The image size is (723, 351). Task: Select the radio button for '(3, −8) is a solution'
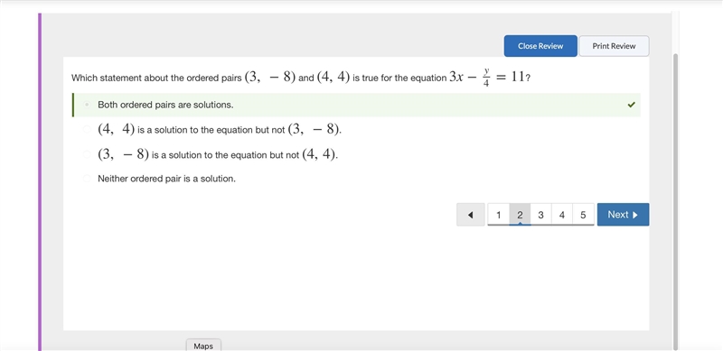[x=87, y=154]
